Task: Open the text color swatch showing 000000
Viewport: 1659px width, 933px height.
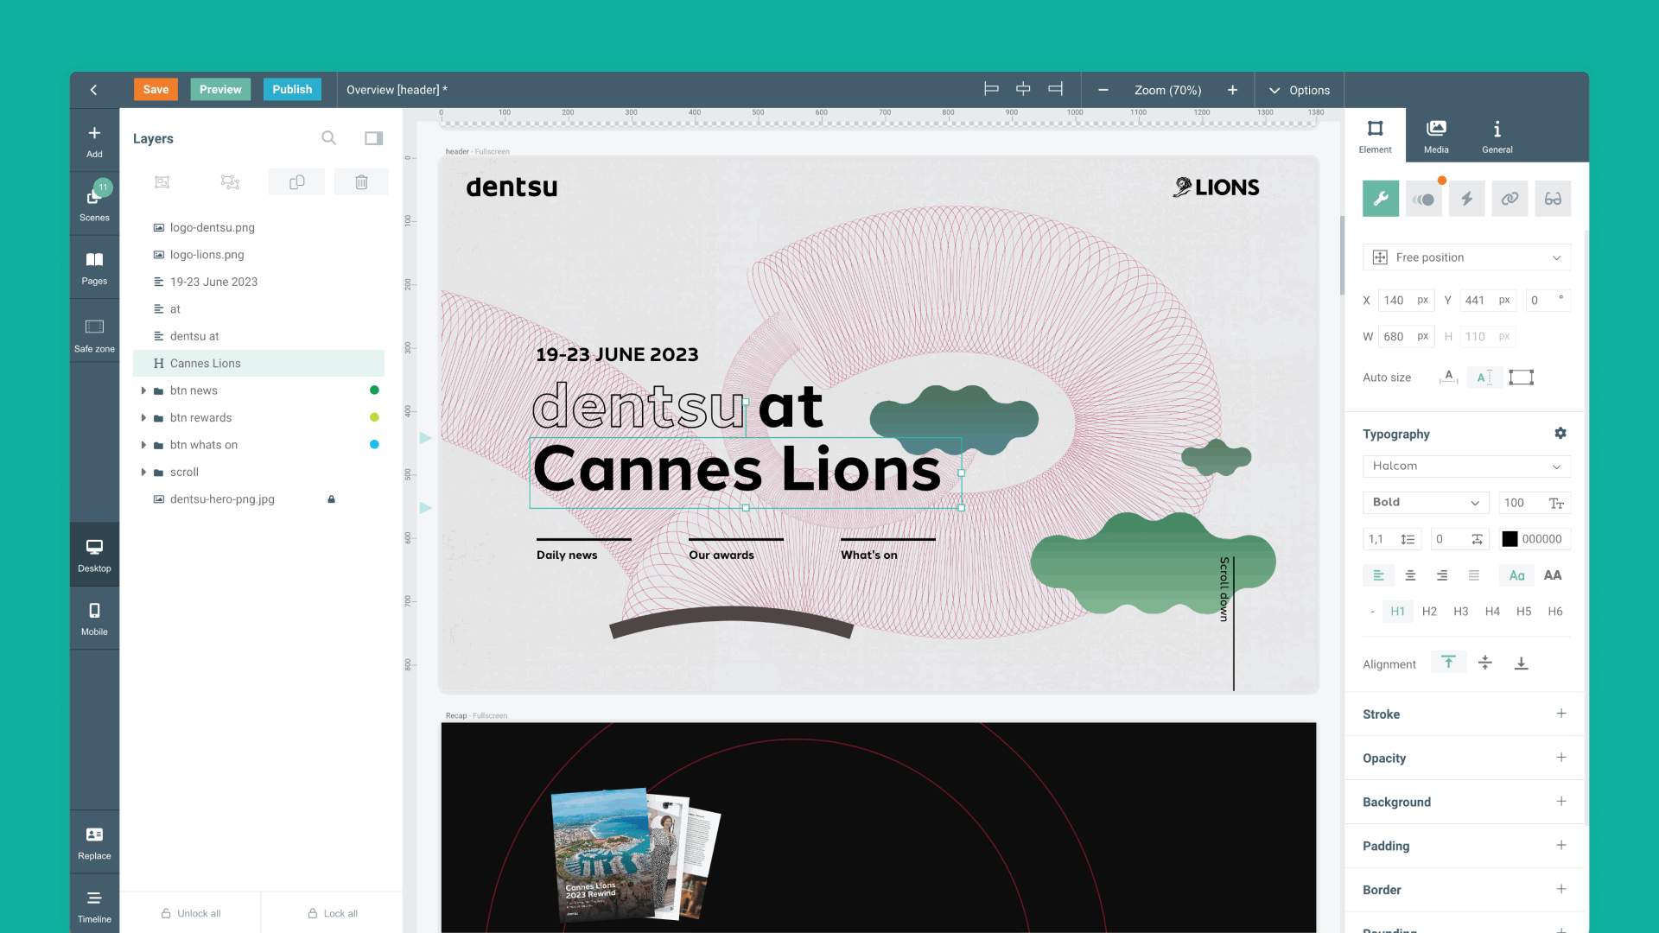Action: [x=1510, y=538]
